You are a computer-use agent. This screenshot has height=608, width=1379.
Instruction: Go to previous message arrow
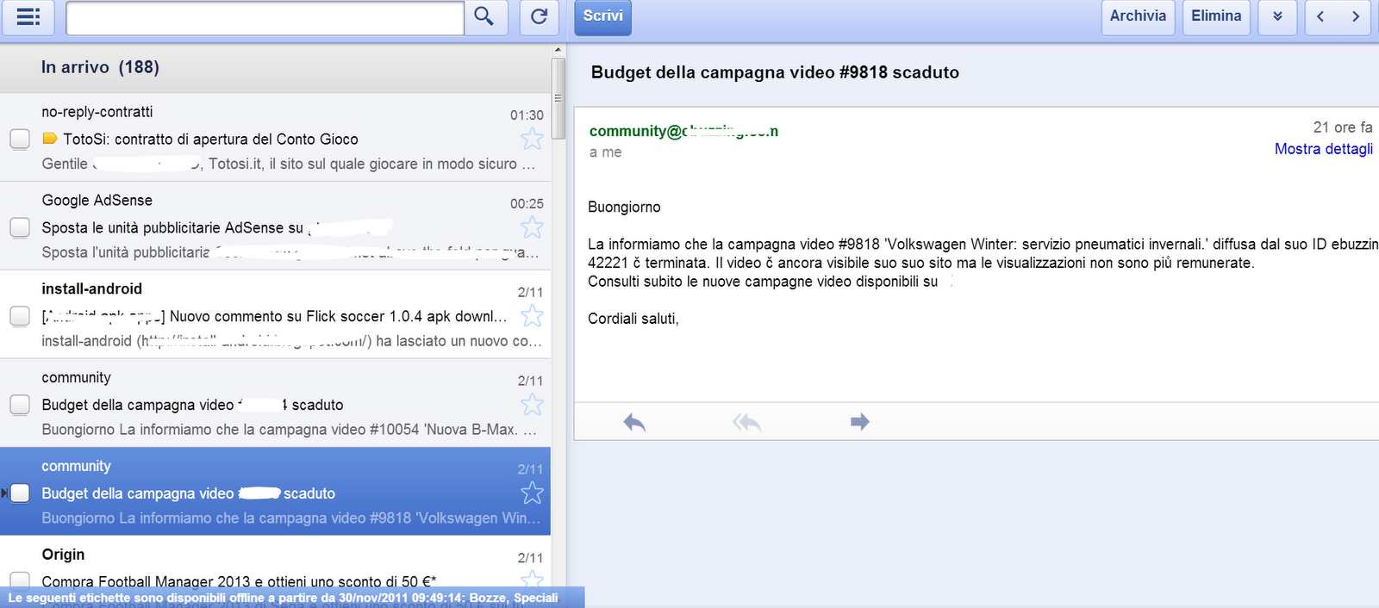1321,17
